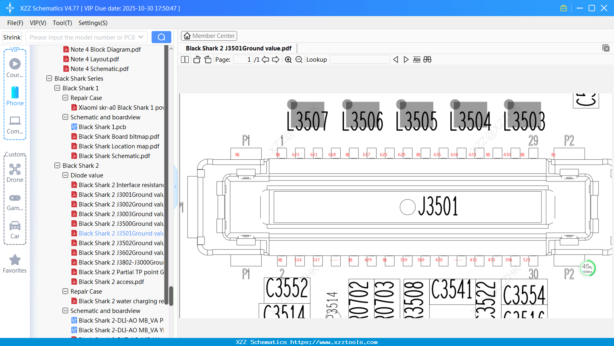
Task: Collapse Repair Case under Black Shark 2
Action: point(65,291)
